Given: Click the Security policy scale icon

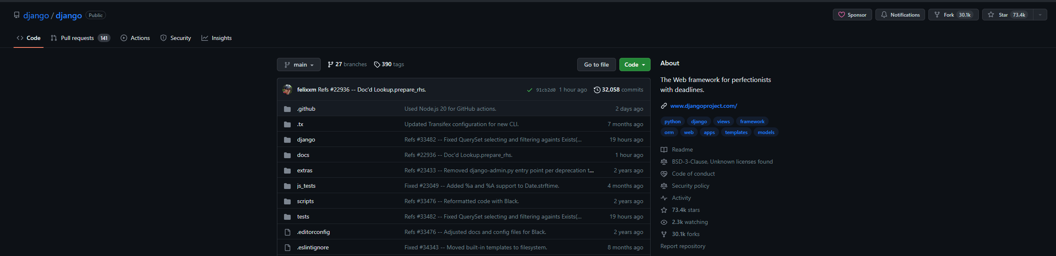Looking at the screenshot, I should click(664, 186).
